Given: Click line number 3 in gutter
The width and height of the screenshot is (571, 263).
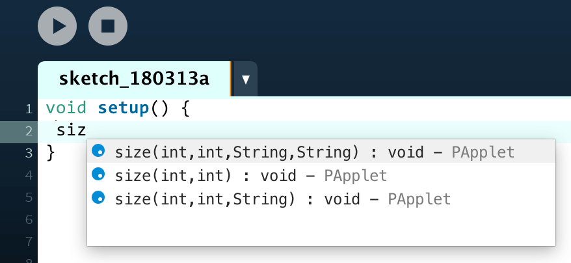Looking at the screenshot, I should coord(29,153).
